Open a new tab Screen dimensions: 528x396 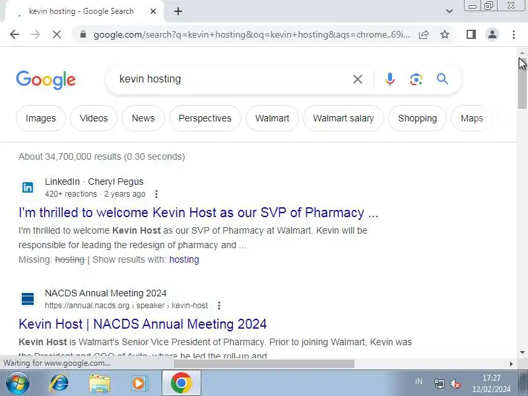(x=178, y=11)
